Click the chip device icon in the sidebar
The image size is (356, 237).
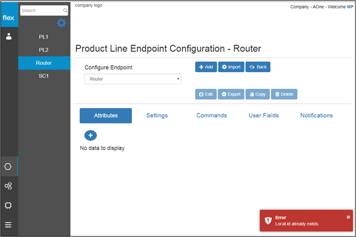coord(8,205)
